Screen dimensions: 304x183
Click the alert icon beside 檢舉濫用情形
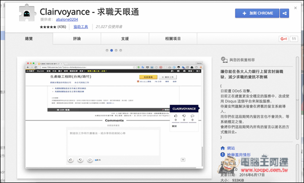[223, 155]
